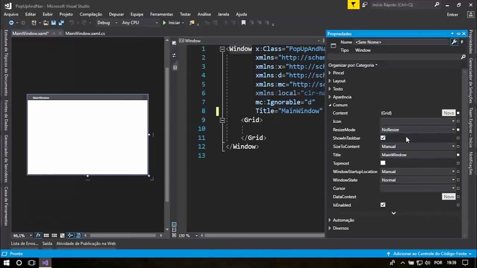Click the collapse pane icon beside 150 %
This screenshot has height=268, width=477.
(174, 235)
